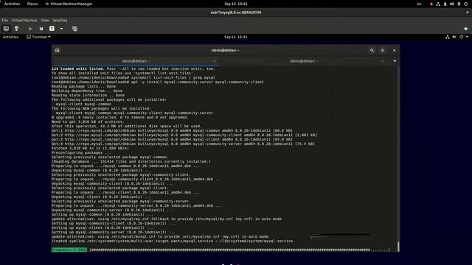Open the View menu

(x=45, y=21)
